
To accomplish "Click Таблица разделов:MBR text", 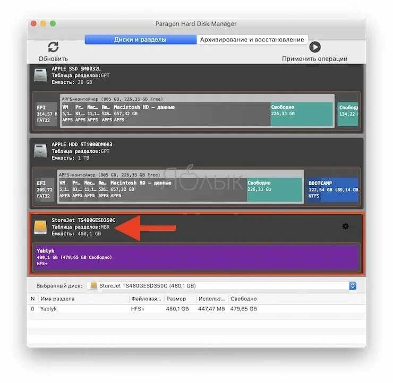I will point(81,227).
